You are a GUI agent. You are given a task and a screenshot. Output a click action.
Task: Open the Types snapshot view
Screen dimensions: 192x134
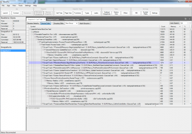[x=87, y=13]
